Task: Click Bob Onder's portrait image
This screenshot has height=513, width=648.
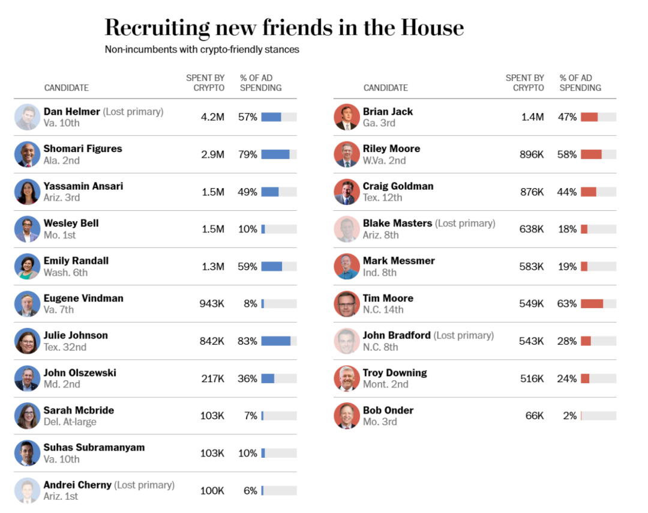Action: 346,416
